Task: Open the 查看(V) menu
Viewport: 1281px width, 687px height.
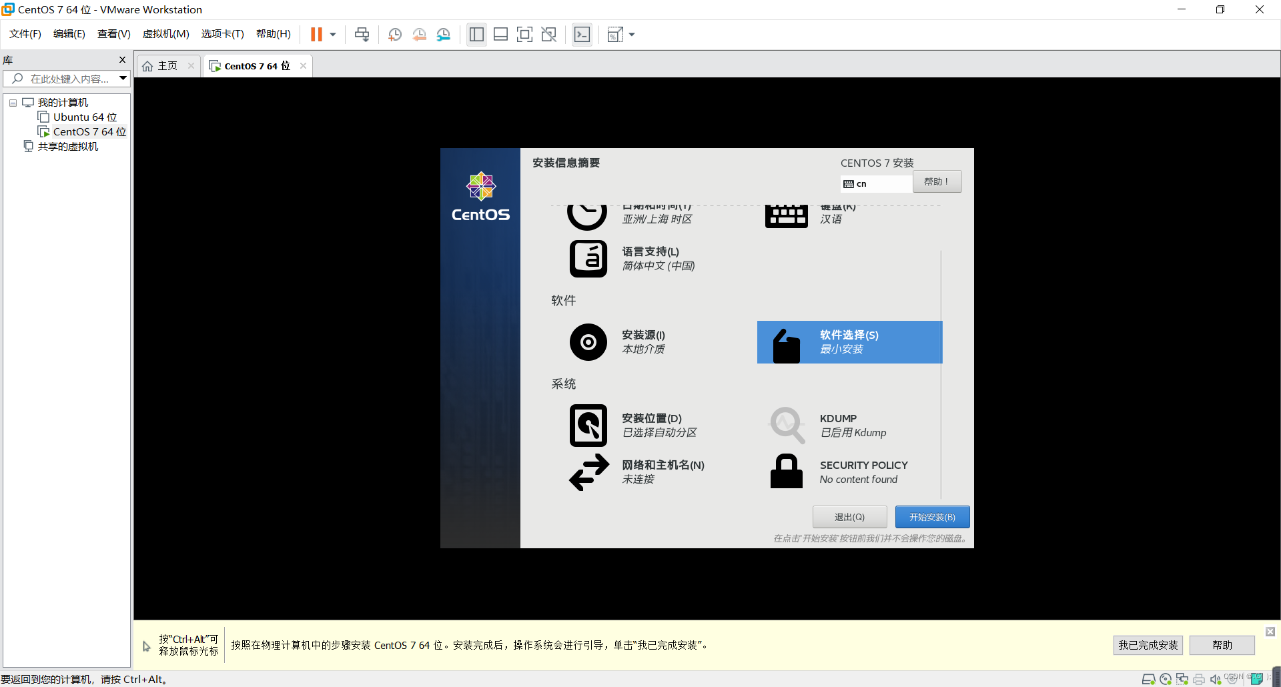Action: pos(114,34)
